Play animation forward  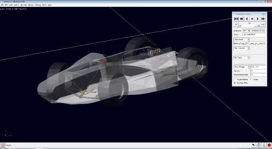258,19
